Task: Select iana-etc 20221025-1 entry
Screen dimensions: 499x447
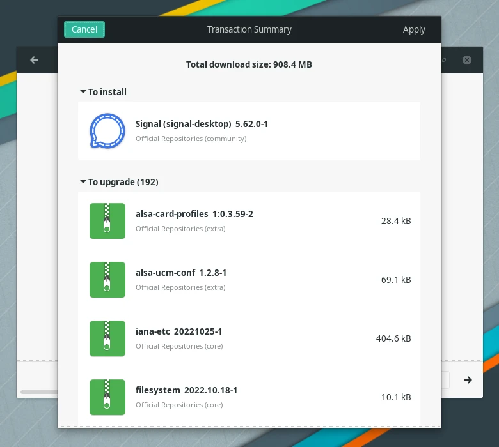Action: [249, 338]
